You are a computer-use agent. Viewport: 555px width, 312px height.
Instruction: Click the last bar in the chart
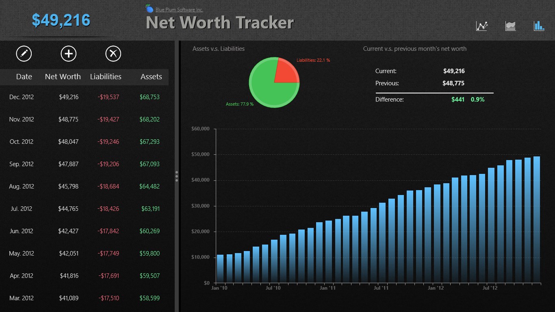coord(537,219)
